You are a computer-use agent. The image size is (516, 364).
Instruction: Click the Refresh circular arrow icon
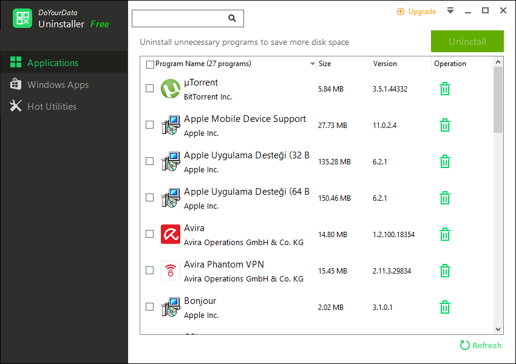click(x=464, y=345)
